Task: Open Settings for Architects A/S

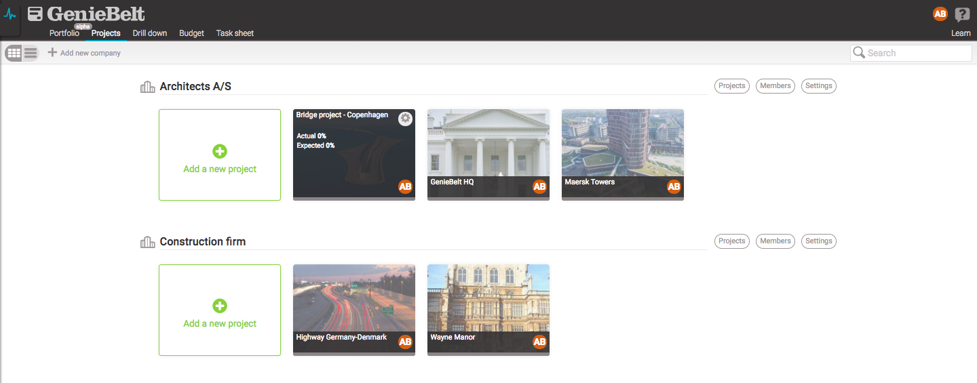Action: pos(819,86)
